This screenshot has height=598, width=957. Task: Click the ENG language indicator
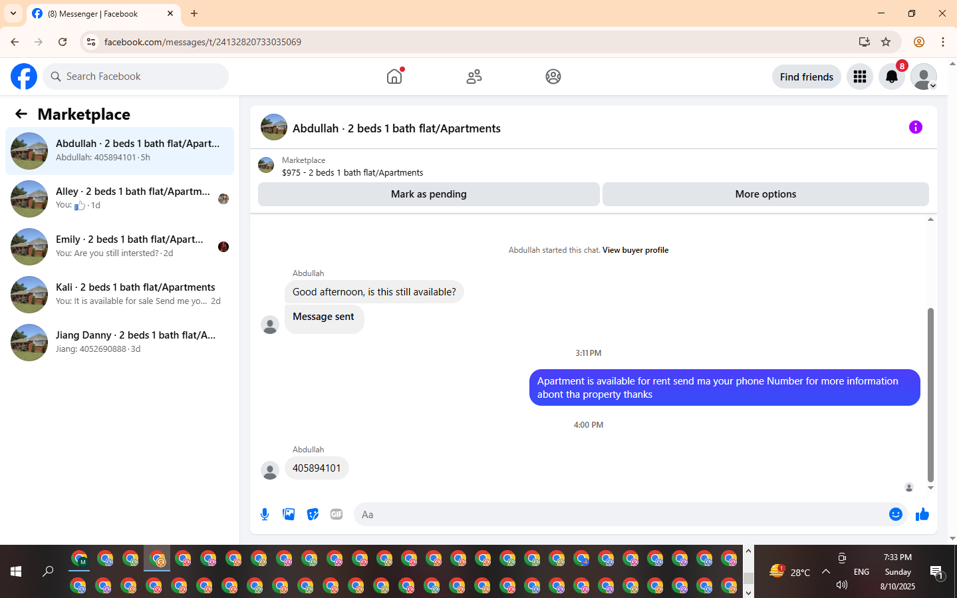click(x=861, y=571)
